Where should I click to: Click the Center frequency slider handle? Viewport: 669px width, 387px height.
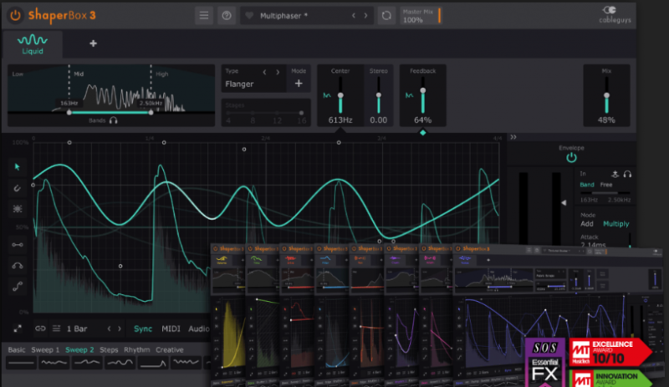pyautogui.click(x=340, y=95)
